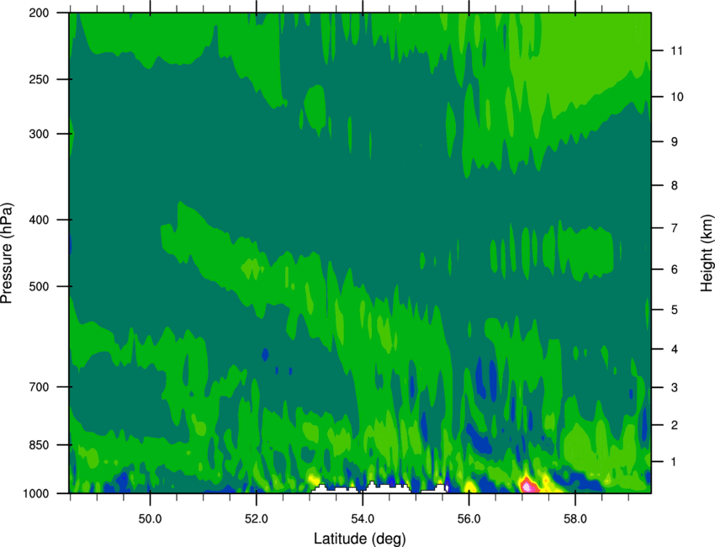This screenshot has width=715, height=547.
Task: Click the 850 pressure tick label
Action: tap(39, 445)
